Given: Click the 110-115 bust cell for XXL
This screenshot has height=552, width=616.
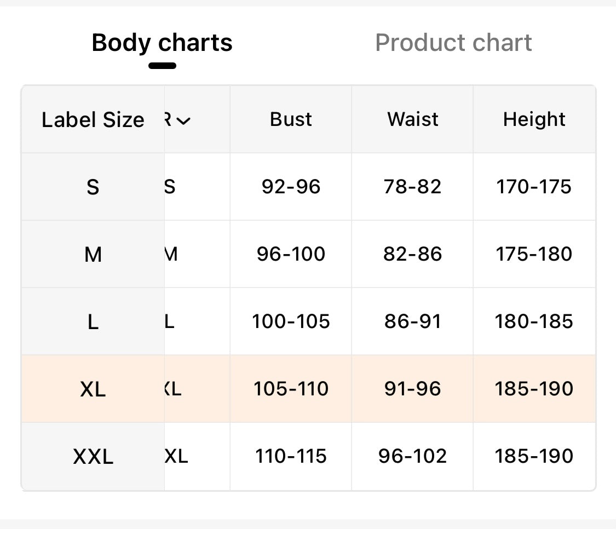Looking at the screenshot, I should pos(291,456).
